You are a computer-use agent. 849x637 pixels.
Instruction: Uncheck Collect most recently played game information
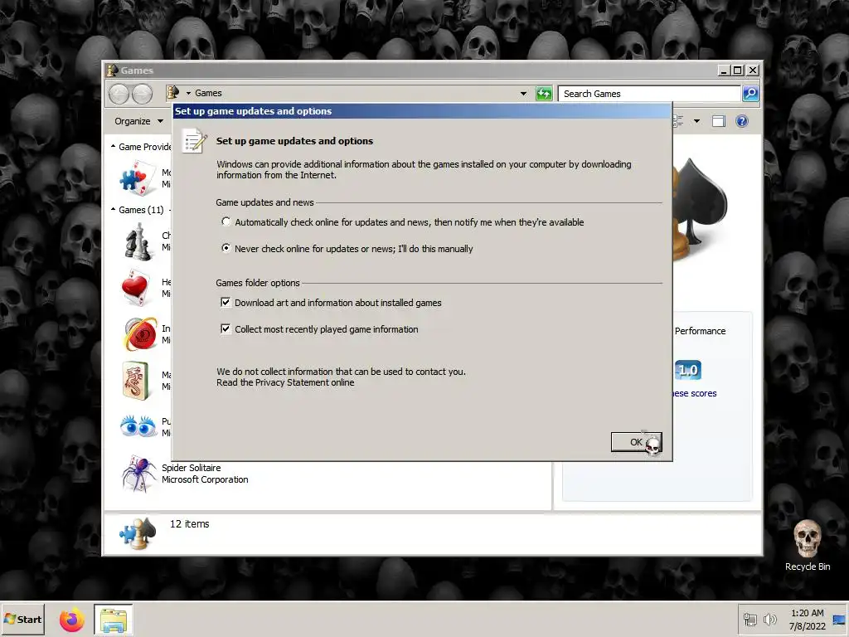tap(226, 328)
